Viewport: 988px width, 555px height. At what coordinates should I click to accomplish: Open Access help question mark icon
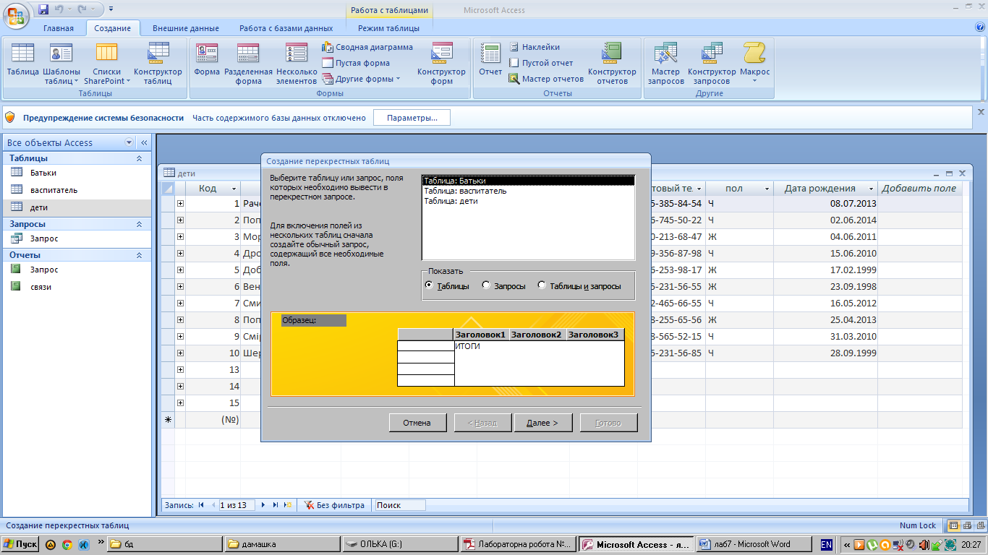pos(981,27)
